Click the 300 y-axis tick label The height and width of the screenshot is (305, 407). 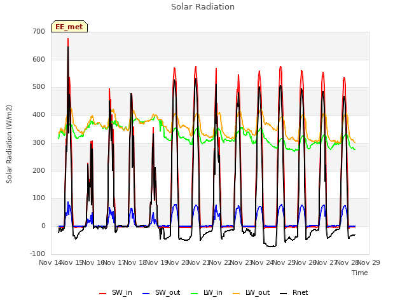coord(39,142)
